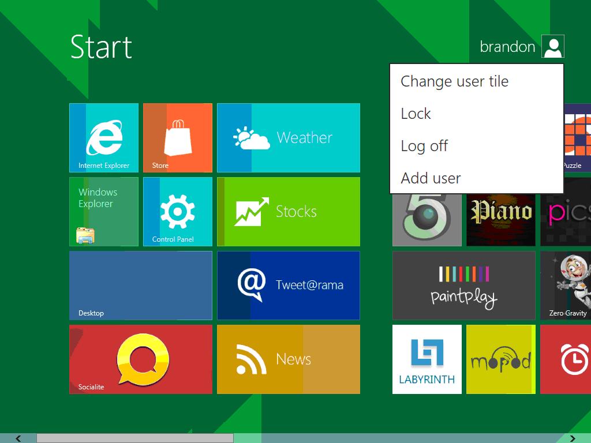Open the Labyrinth game
591x443 pixels.
427,359
